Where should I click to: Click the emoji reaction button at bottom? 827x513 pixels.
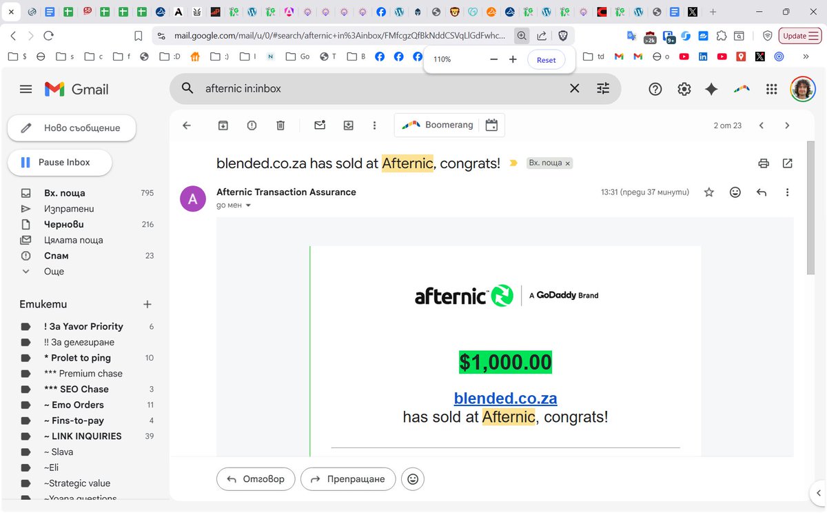(413, 479)
